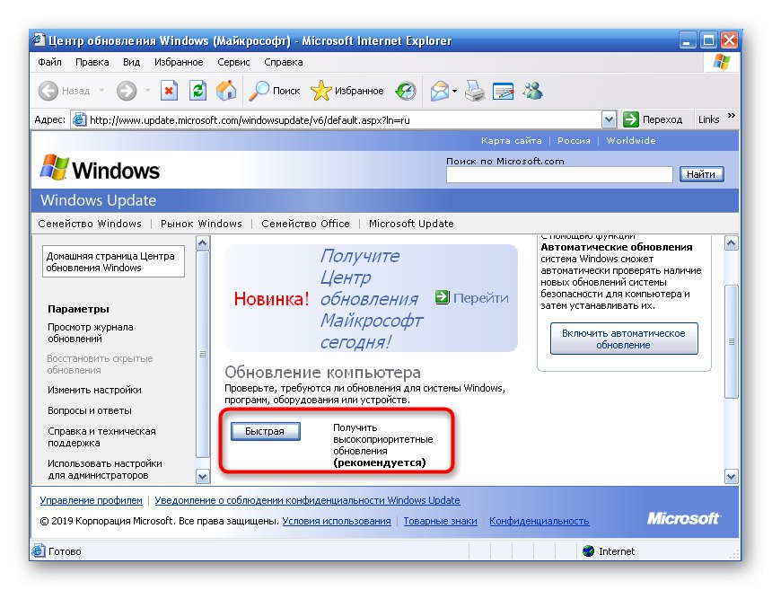Open the Семейство Windows tab
The height and width of the screenshot is (590, 772).
tap(90, 224)
